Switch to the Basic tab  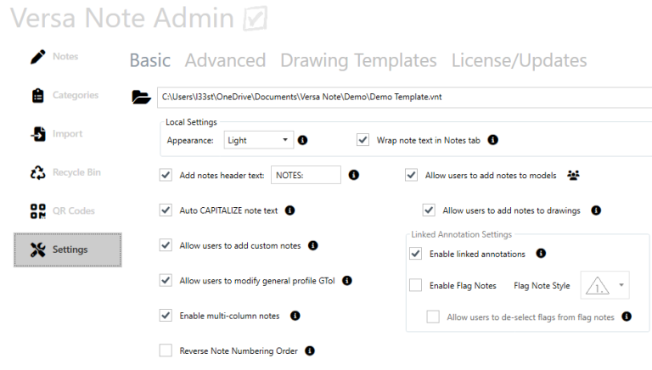click(150, 61)
